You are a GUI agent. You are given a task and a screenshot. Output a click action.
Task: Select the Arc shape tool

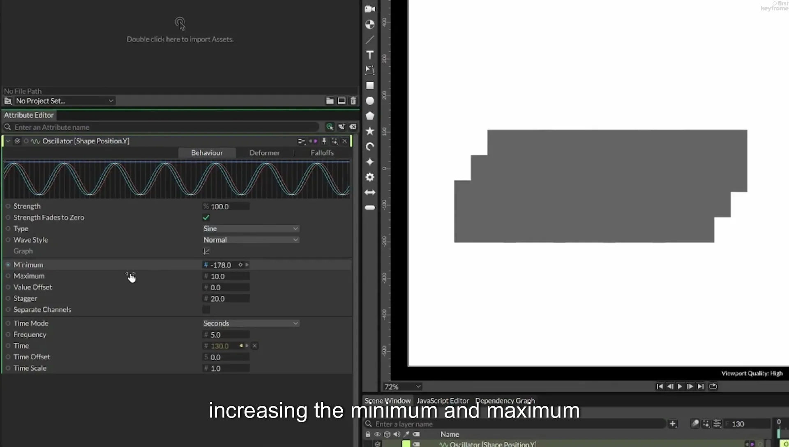[x=370, y=147]
